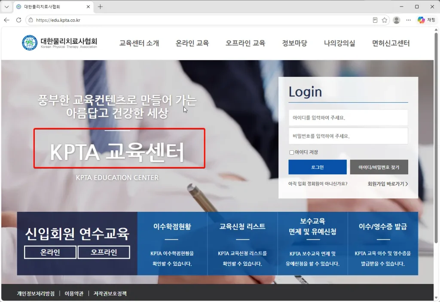Open 정보마당 menu
This screenshot has height=302, width=440.
[x=294, y=43]
